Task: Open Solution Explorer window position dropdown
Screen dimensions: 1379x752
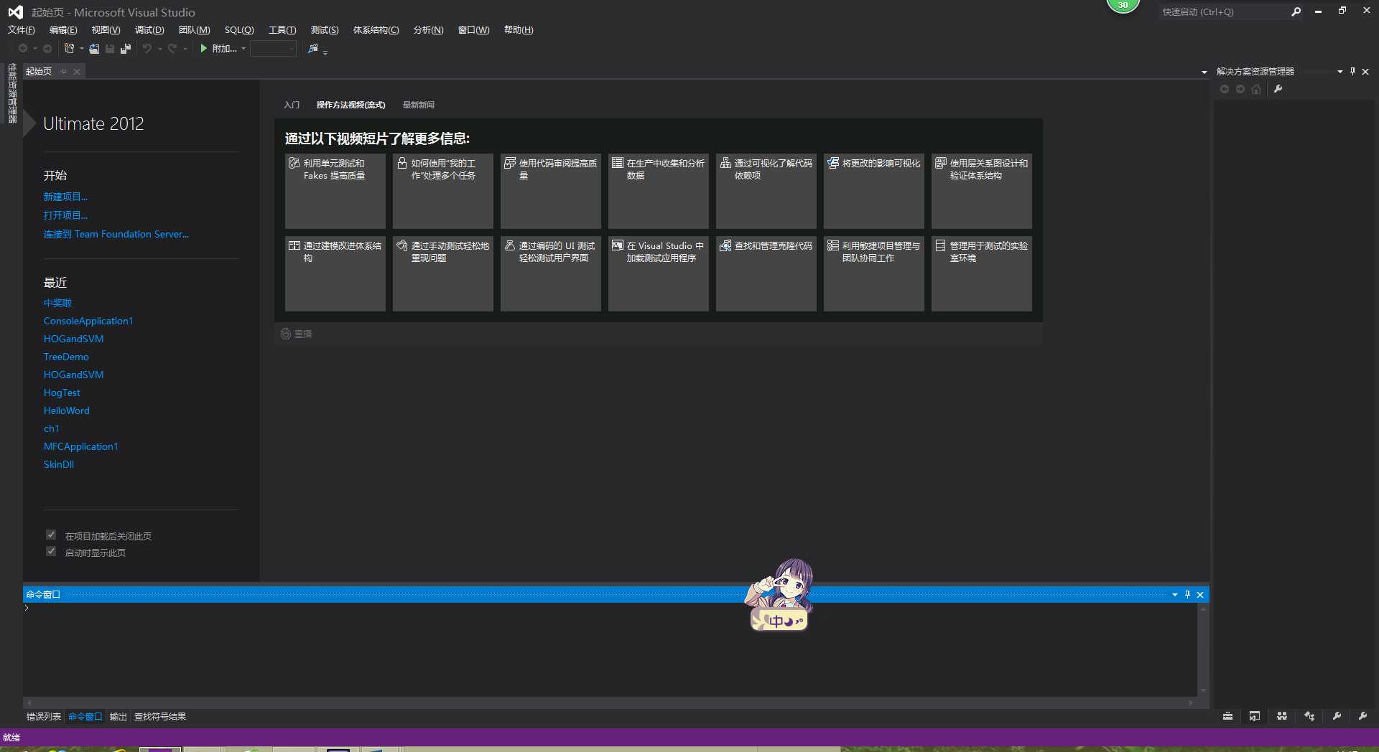Action: (1340, 71)
